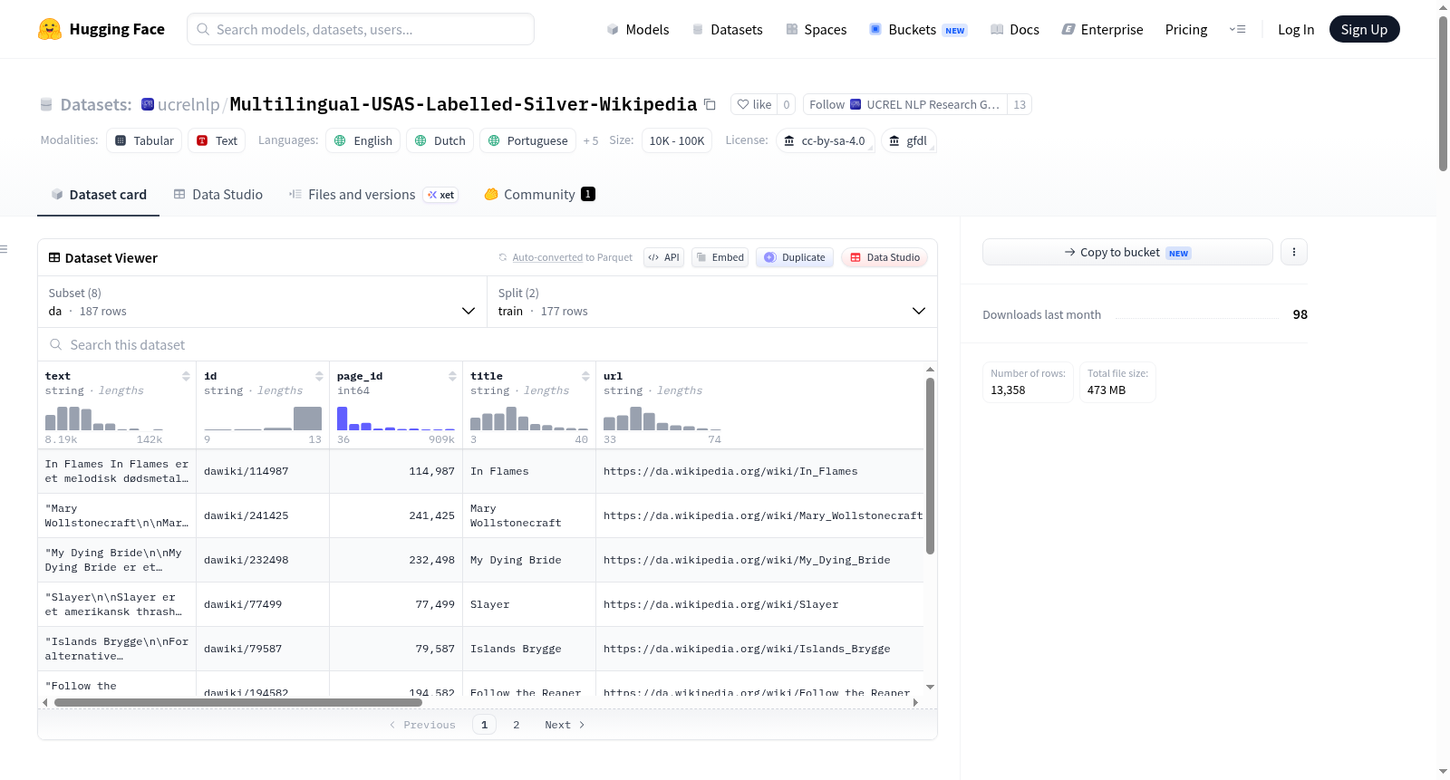Go to page 2 of results
The width and height of the screenshot is (1450, 780).
pyautogui.click(x=517, y=725)
